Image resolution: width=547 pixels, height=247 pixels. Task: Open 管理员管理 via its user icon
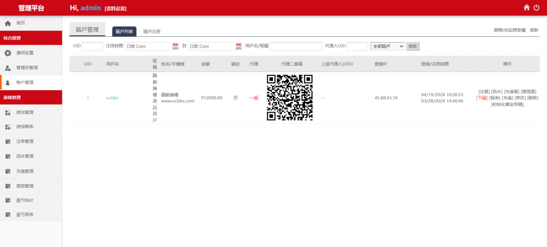tap(7, 68)
